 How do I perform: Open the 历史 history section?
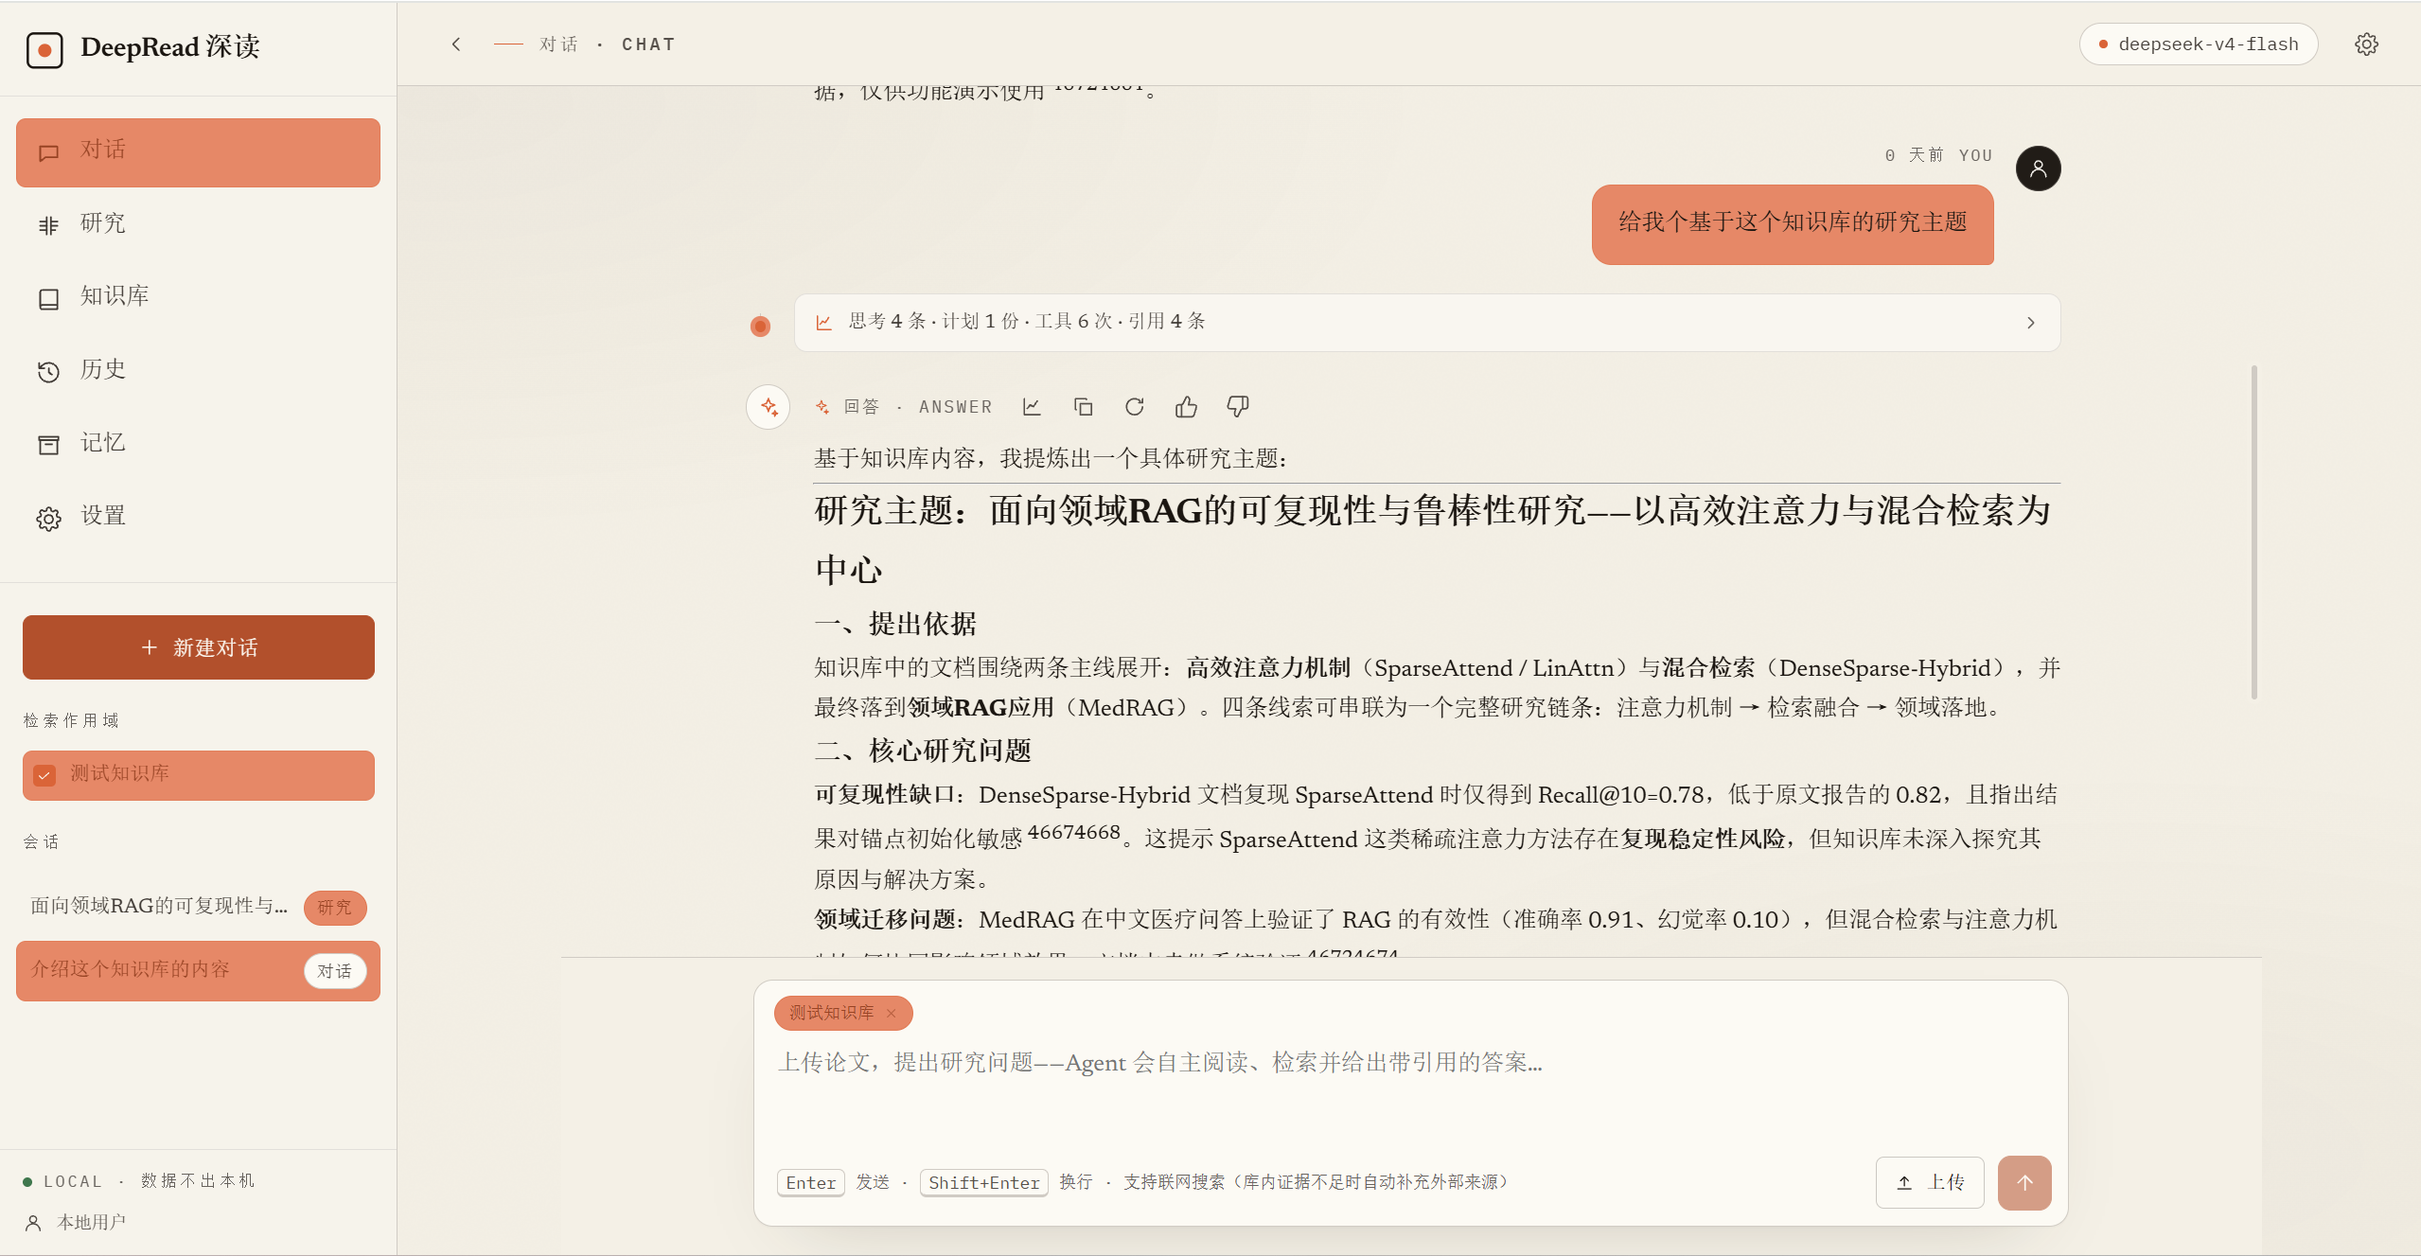click(x=198, y=370)
